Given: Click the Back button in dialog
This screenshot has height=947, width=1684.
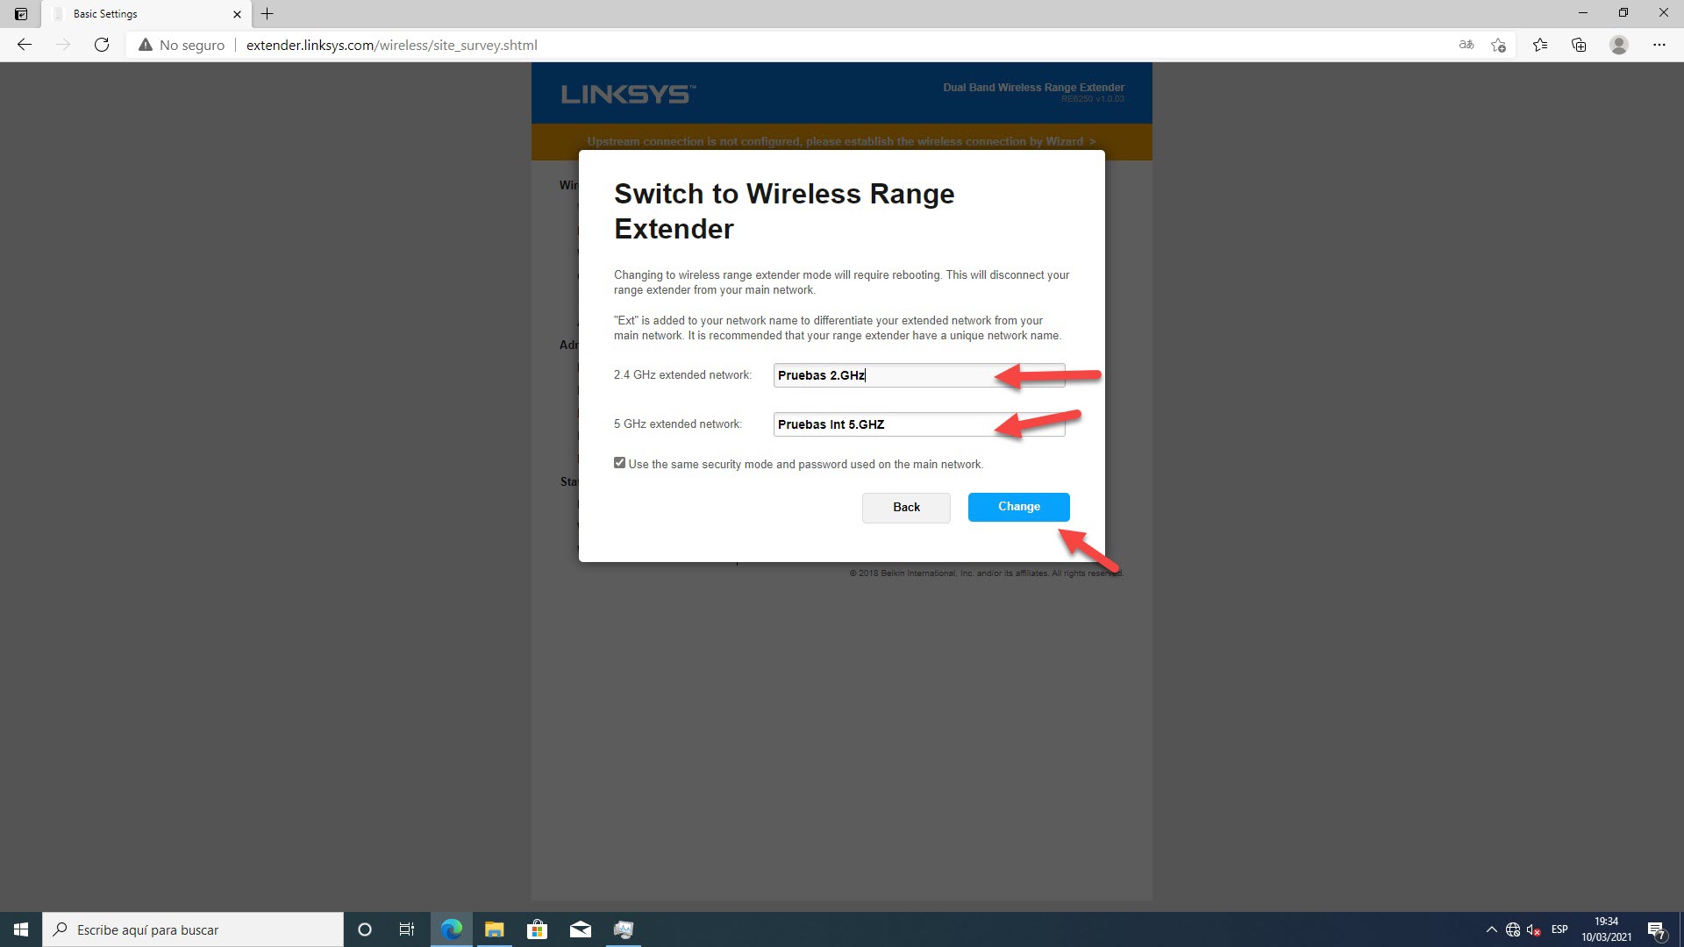Looking at the screenshot, I should point(906,508).
